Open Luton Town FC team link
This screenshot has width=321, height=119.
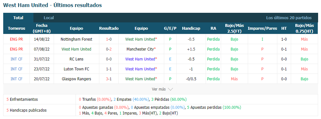pos(76,69)
